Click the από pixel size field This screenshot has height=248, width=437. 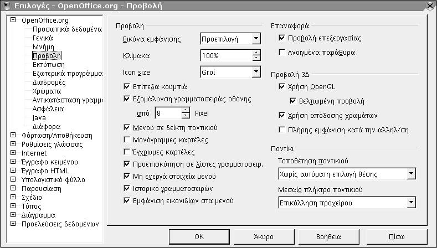click(x=168, y=113)
